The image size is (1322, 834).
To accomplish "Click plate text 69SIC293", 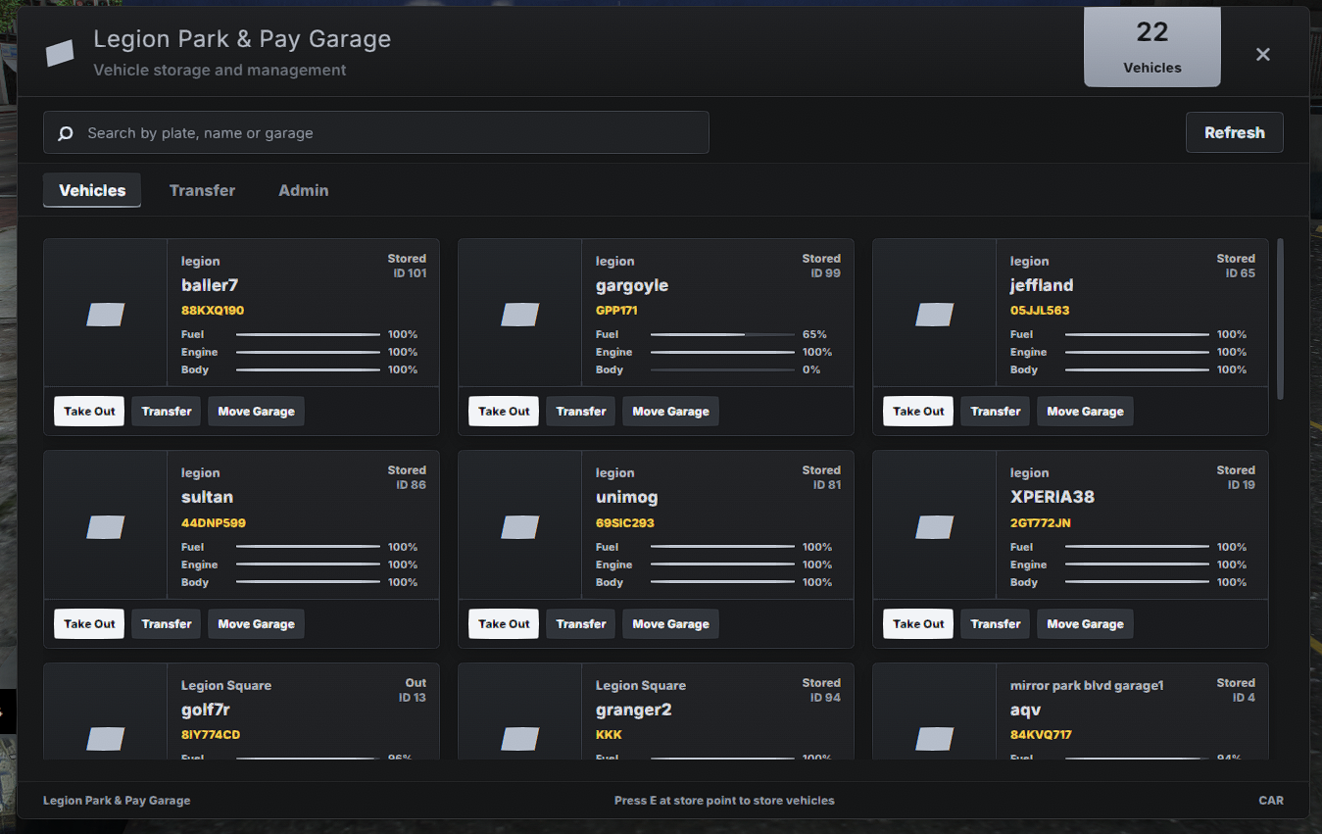I will coord(625,523).
